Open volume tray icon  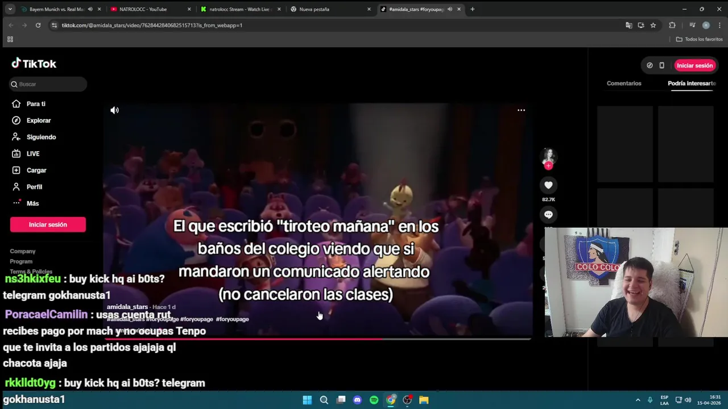[688, 400]
